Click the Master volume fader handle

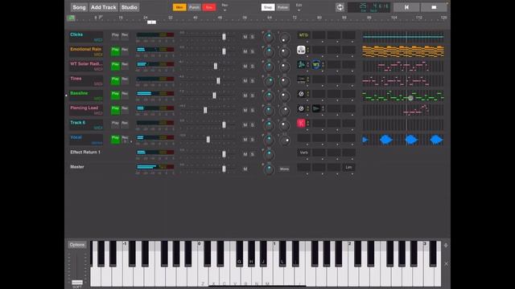pyautogui.click(x=224, y=169)
